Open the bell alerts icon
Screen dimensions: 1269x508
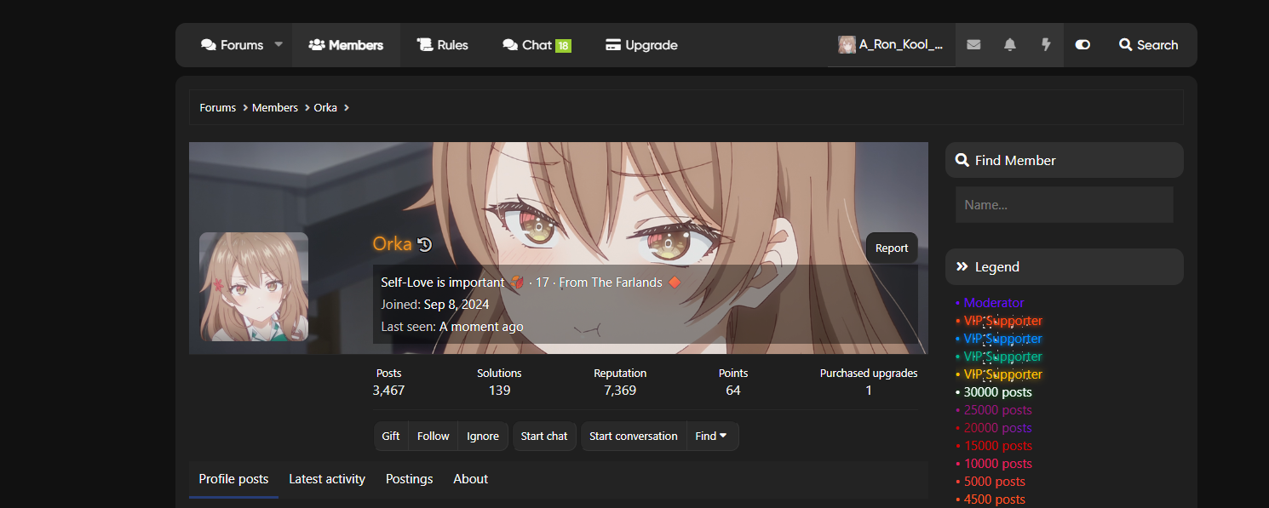click(1010, 45)
